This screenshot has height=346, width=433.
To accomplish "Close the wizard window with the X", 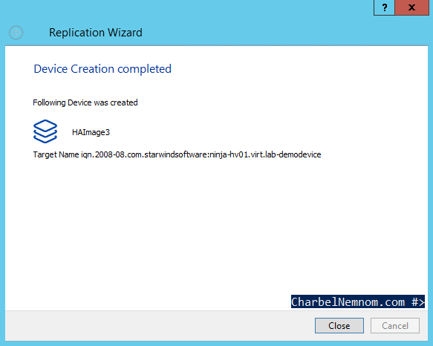I will (411, 7).
